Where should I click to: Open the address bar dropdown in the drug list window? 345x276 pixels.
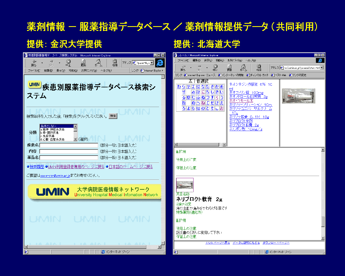322,68
